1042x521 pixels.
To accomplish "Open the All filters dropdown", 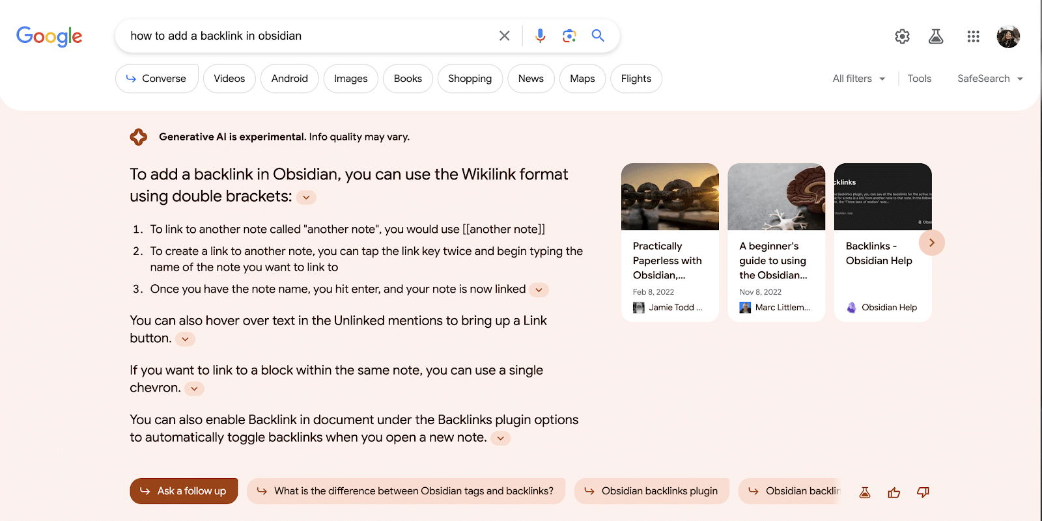I will [x=858, y=79].
